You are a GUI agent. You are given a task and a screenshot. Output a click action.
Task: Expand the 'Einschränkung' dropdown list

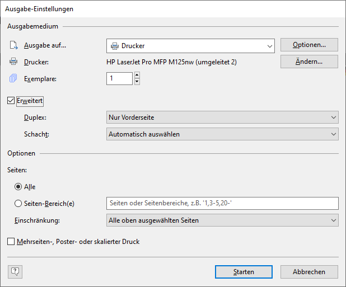[x=222, y=220]
